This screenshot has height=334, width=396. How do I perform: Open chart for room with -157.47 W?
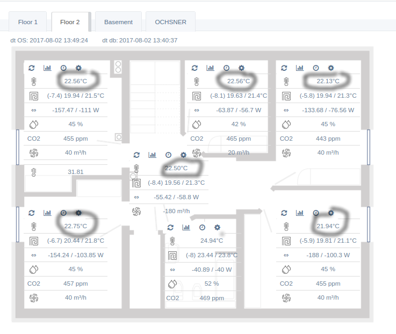point(47,68)
